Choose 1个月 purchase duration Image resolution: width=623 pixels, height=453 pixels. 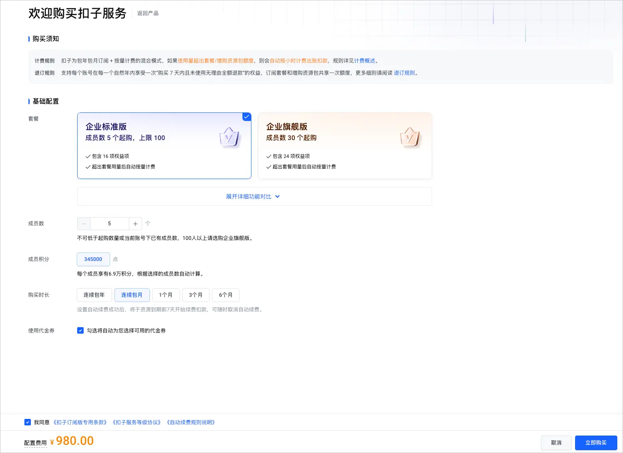click(166, 295)
